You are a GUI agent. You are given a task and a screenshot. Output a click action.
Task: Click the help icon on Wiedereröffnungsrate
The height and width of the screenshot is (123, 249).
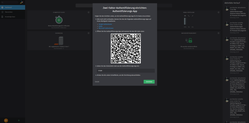218,33
